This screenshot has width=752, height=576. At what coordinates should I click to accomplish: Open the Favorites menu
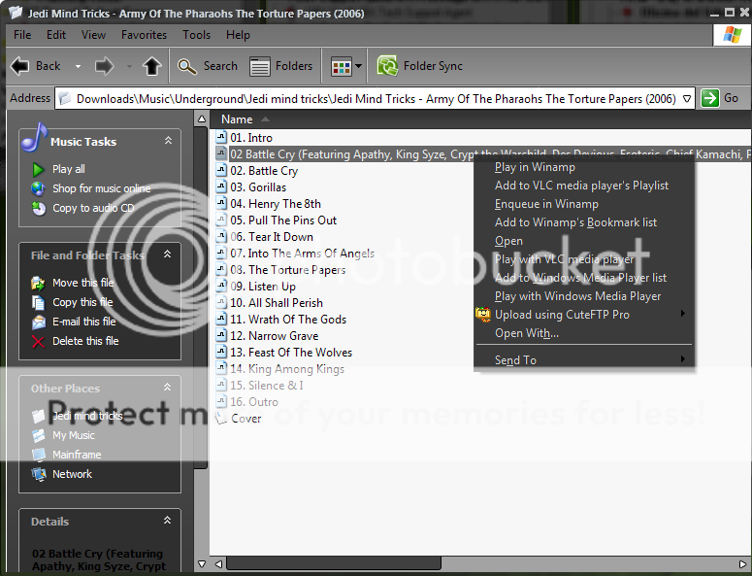click(143, 35)
